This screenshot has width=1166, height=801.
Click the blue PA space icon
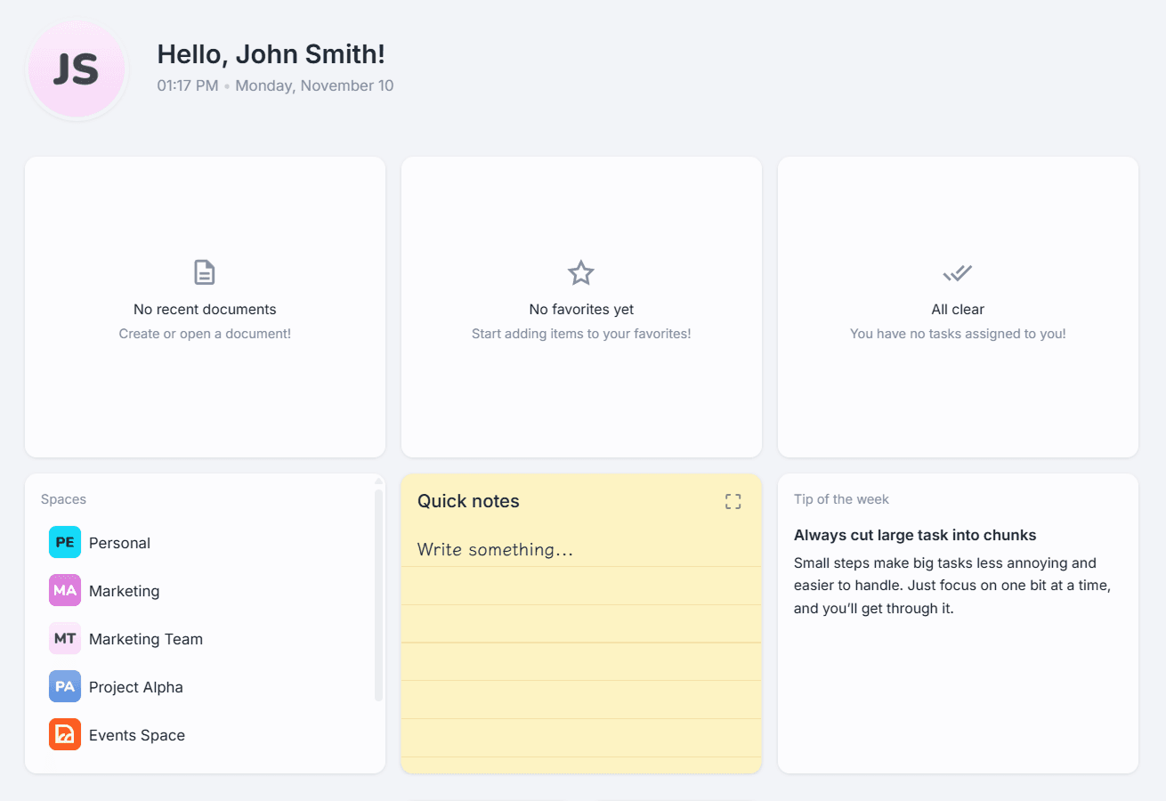pyautogui.click(x=65, y=687)
